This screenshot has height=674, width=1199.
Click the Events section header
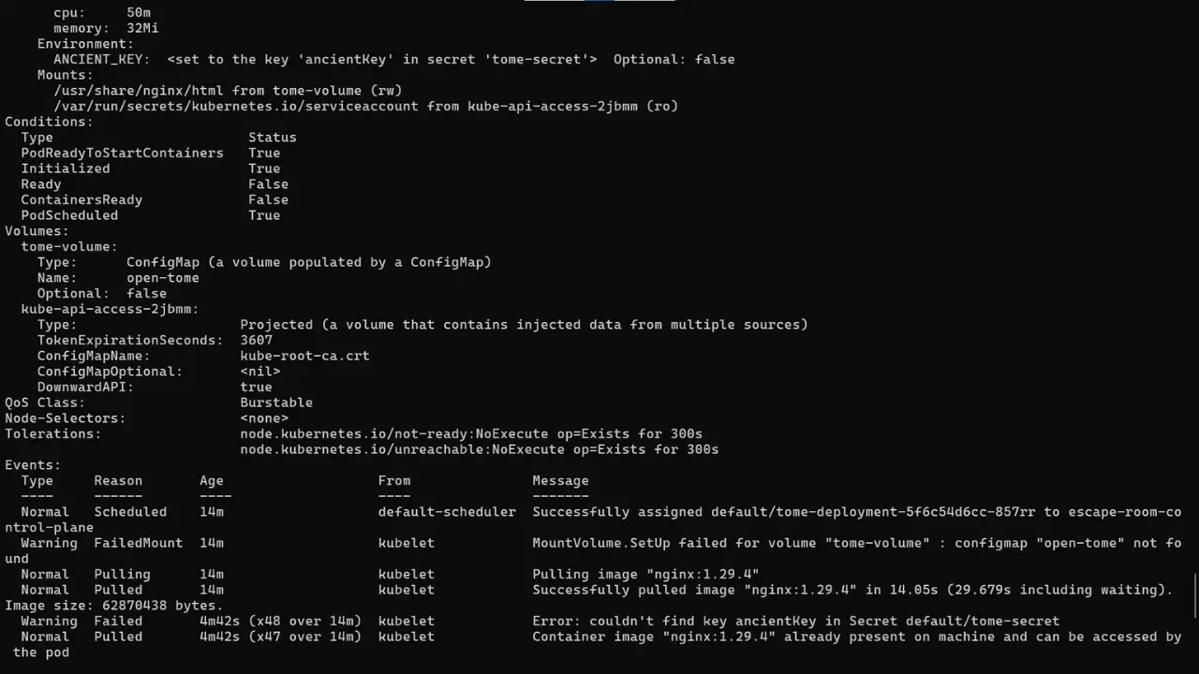pyautogui.click(x=33, y=465)
